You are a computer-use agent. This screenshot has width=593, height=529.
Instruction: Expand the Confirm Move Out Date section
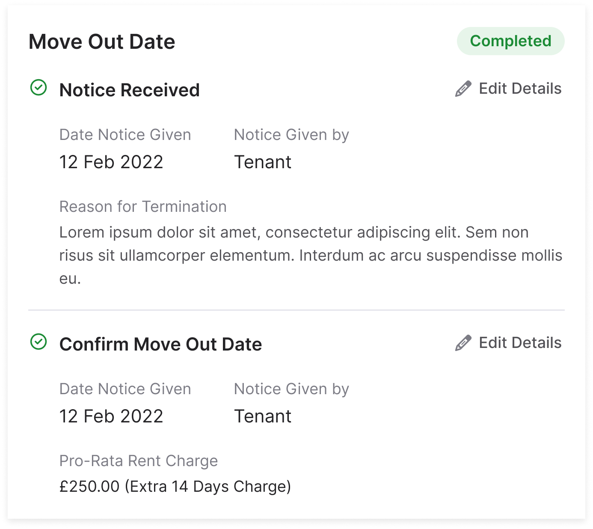click(161, 344)
